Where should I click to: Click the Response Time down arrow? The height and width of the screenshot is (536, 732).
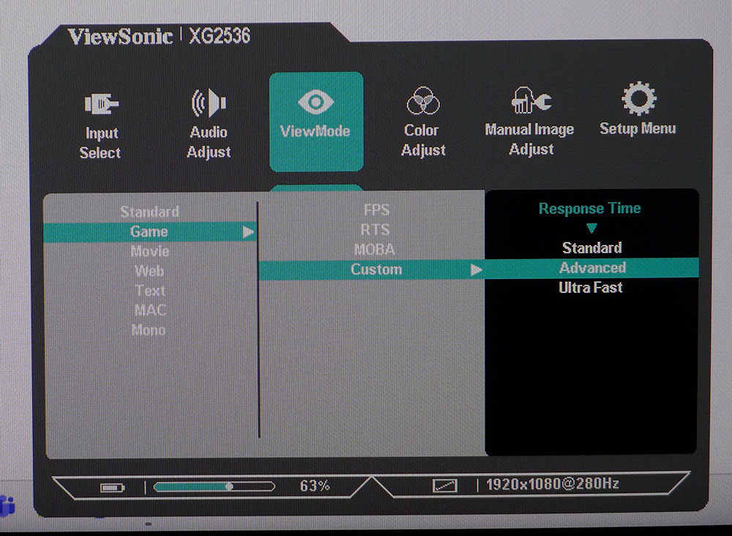click(x=591, y=228)
